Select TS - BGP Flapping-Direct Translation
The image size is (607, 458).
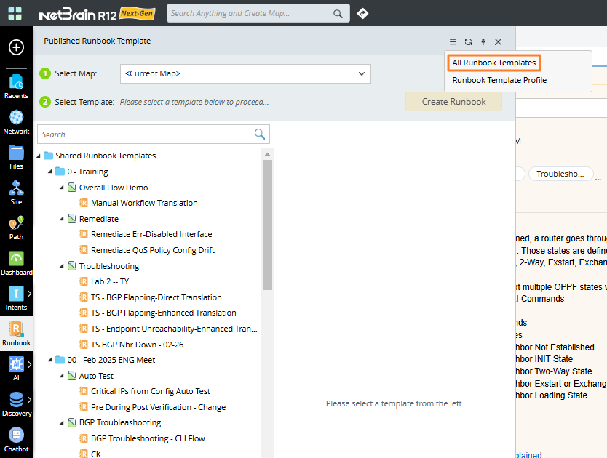click(156, 297)
